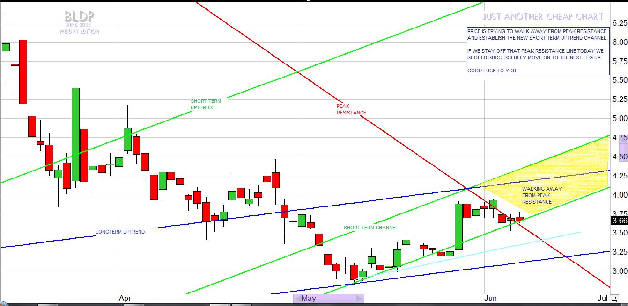628x306 pixels.
Task: Click the JUST ANOTHER CHEAP CHART watermark
Action: pos(542,17)
